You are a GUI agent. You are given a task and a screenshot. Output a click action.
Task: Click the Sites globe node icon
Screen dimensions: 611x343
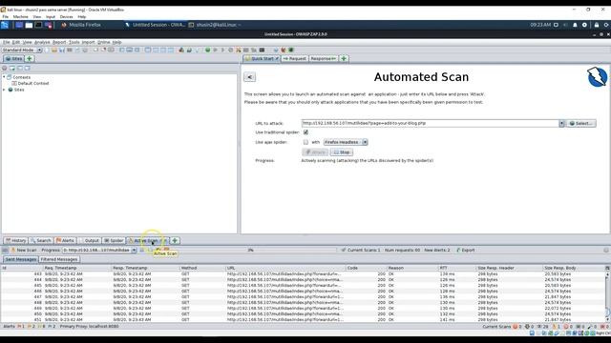click(11, 90)
